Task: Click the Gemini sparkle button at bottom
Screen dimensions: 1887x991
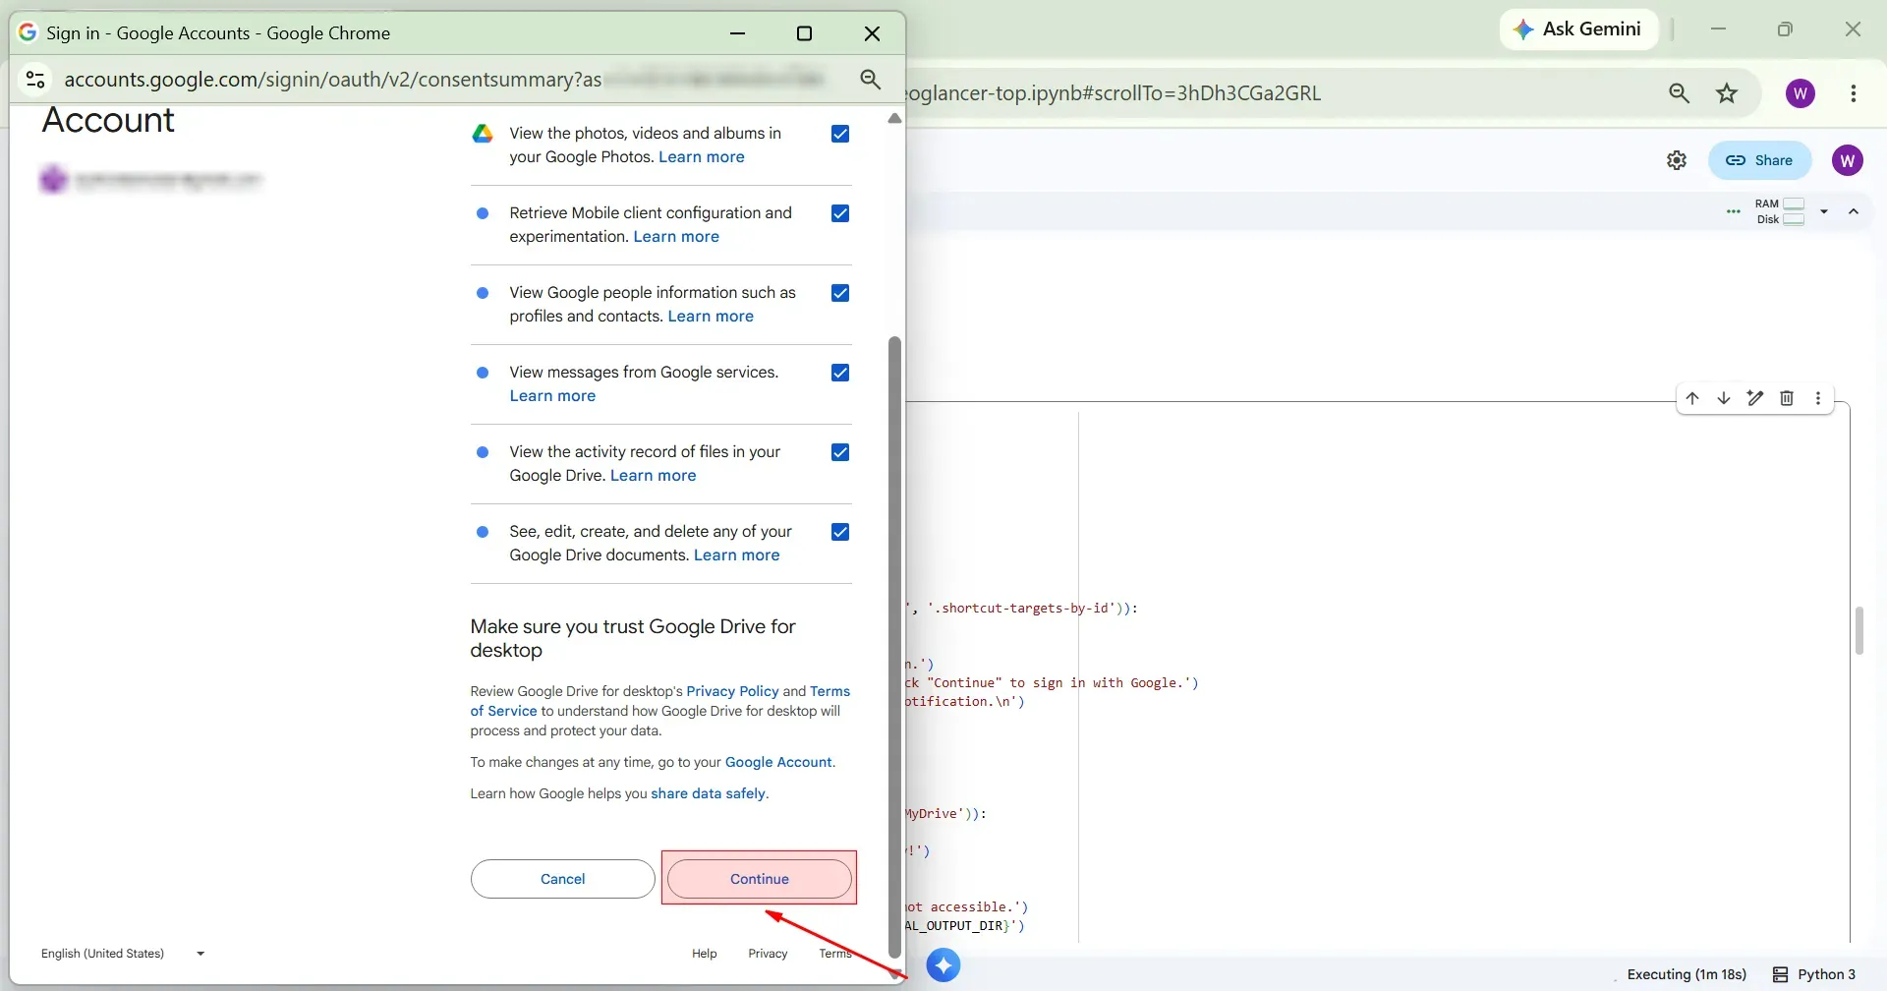Action: (943, 965)
